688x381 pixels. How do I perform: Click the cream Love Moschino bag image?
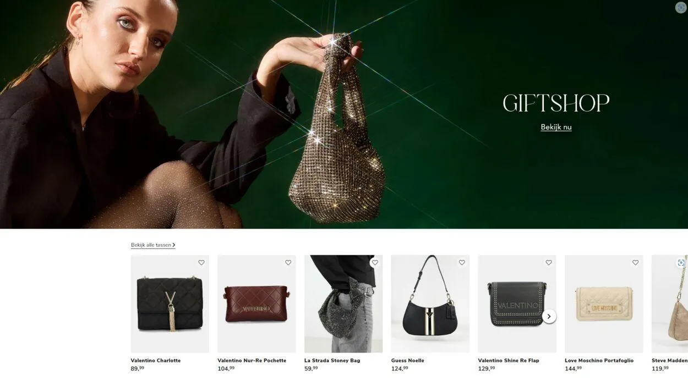(x=604, y=303)
